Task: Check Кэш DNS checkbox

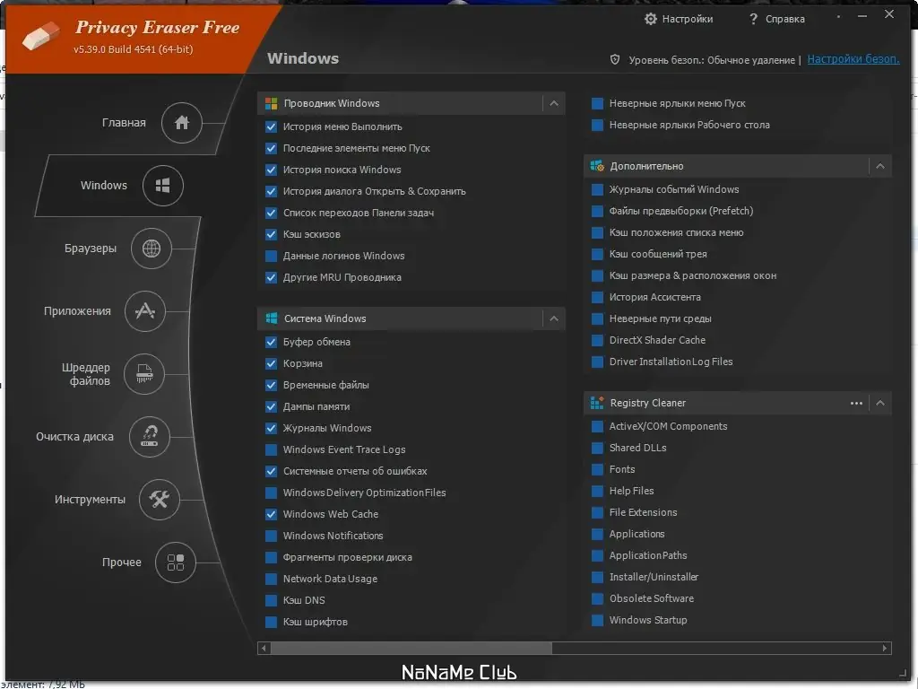Action: click(271, 600)
